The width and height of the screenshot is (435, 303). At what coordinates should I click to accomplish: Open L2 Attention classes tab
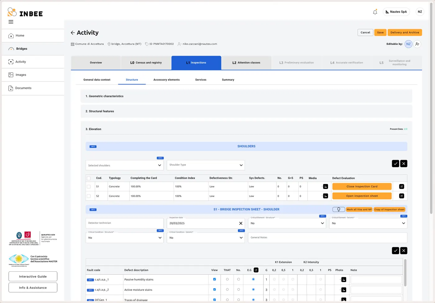tap(246, 63)
